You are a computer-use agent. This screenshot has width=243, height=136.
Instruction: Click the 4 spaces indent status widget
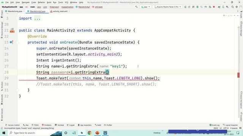click(234, 128)
